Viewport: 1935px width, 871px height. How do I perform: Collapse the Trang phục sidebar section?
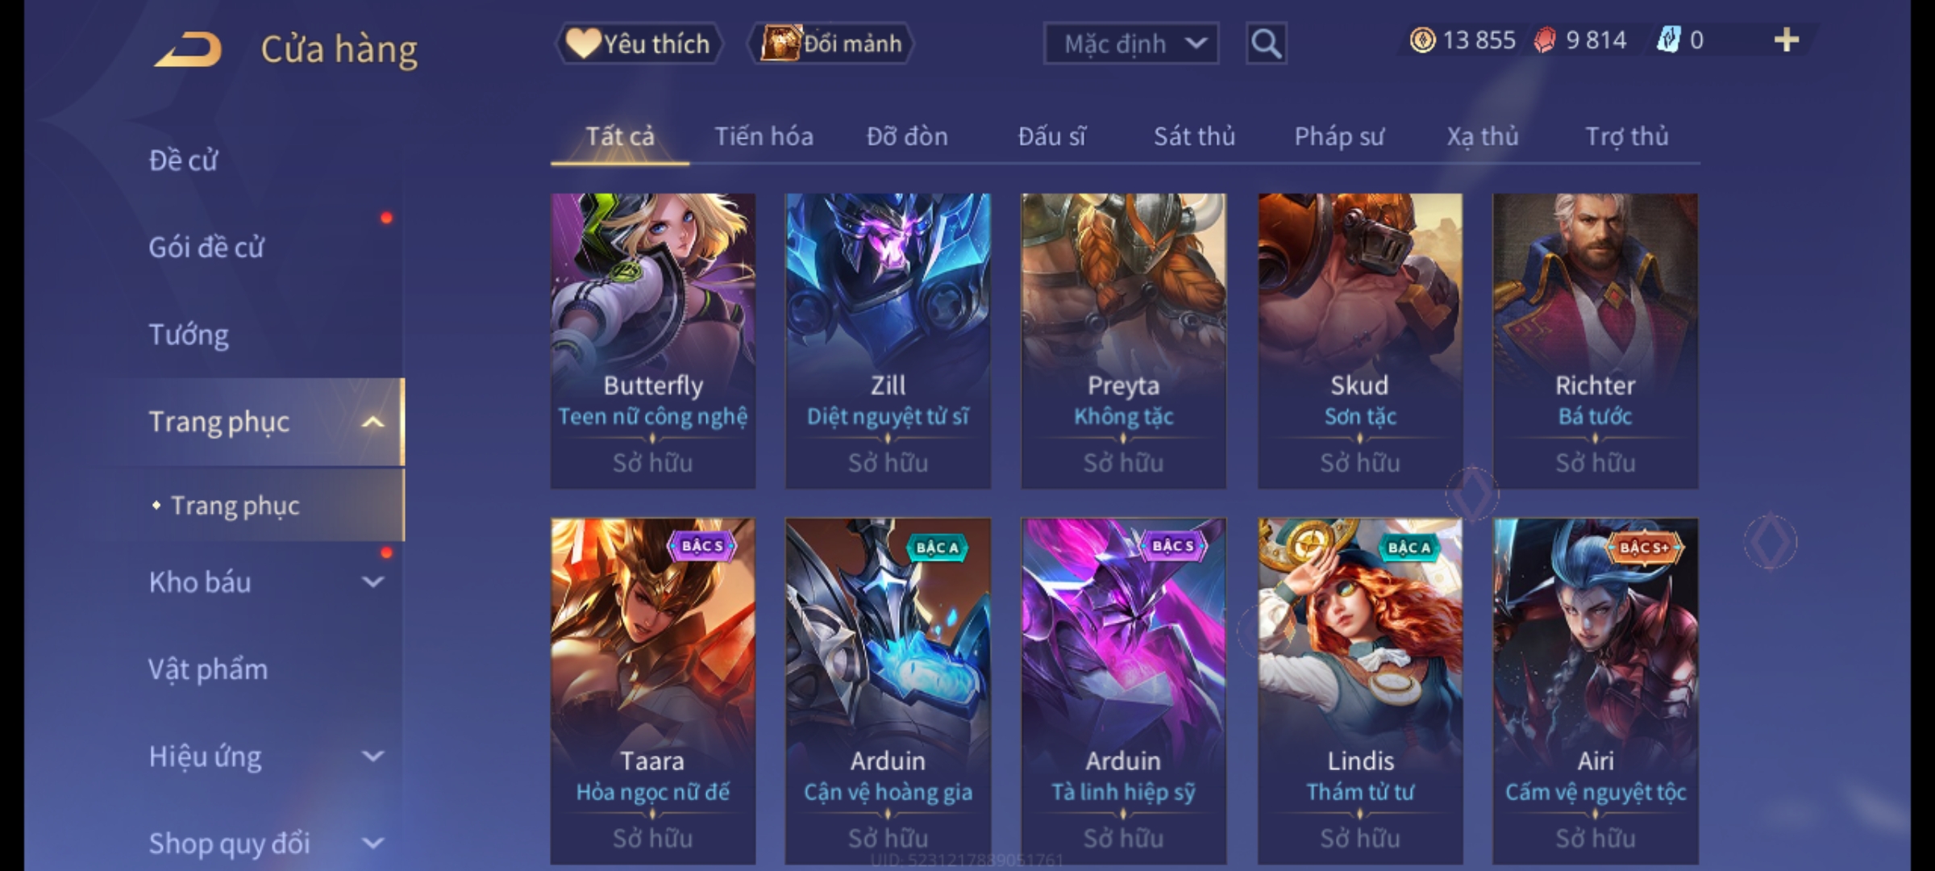[372, 422]
